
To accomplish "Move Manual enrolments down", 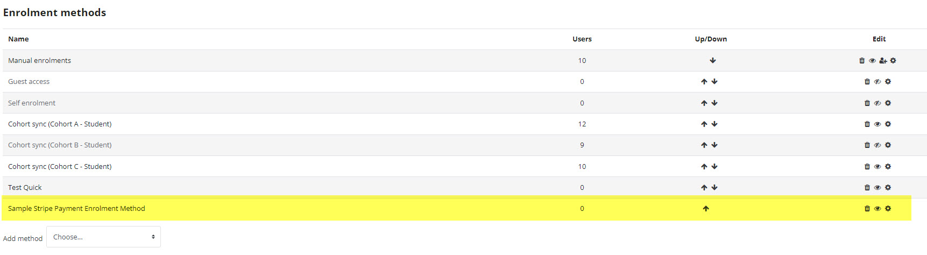I will pos(712,61).
